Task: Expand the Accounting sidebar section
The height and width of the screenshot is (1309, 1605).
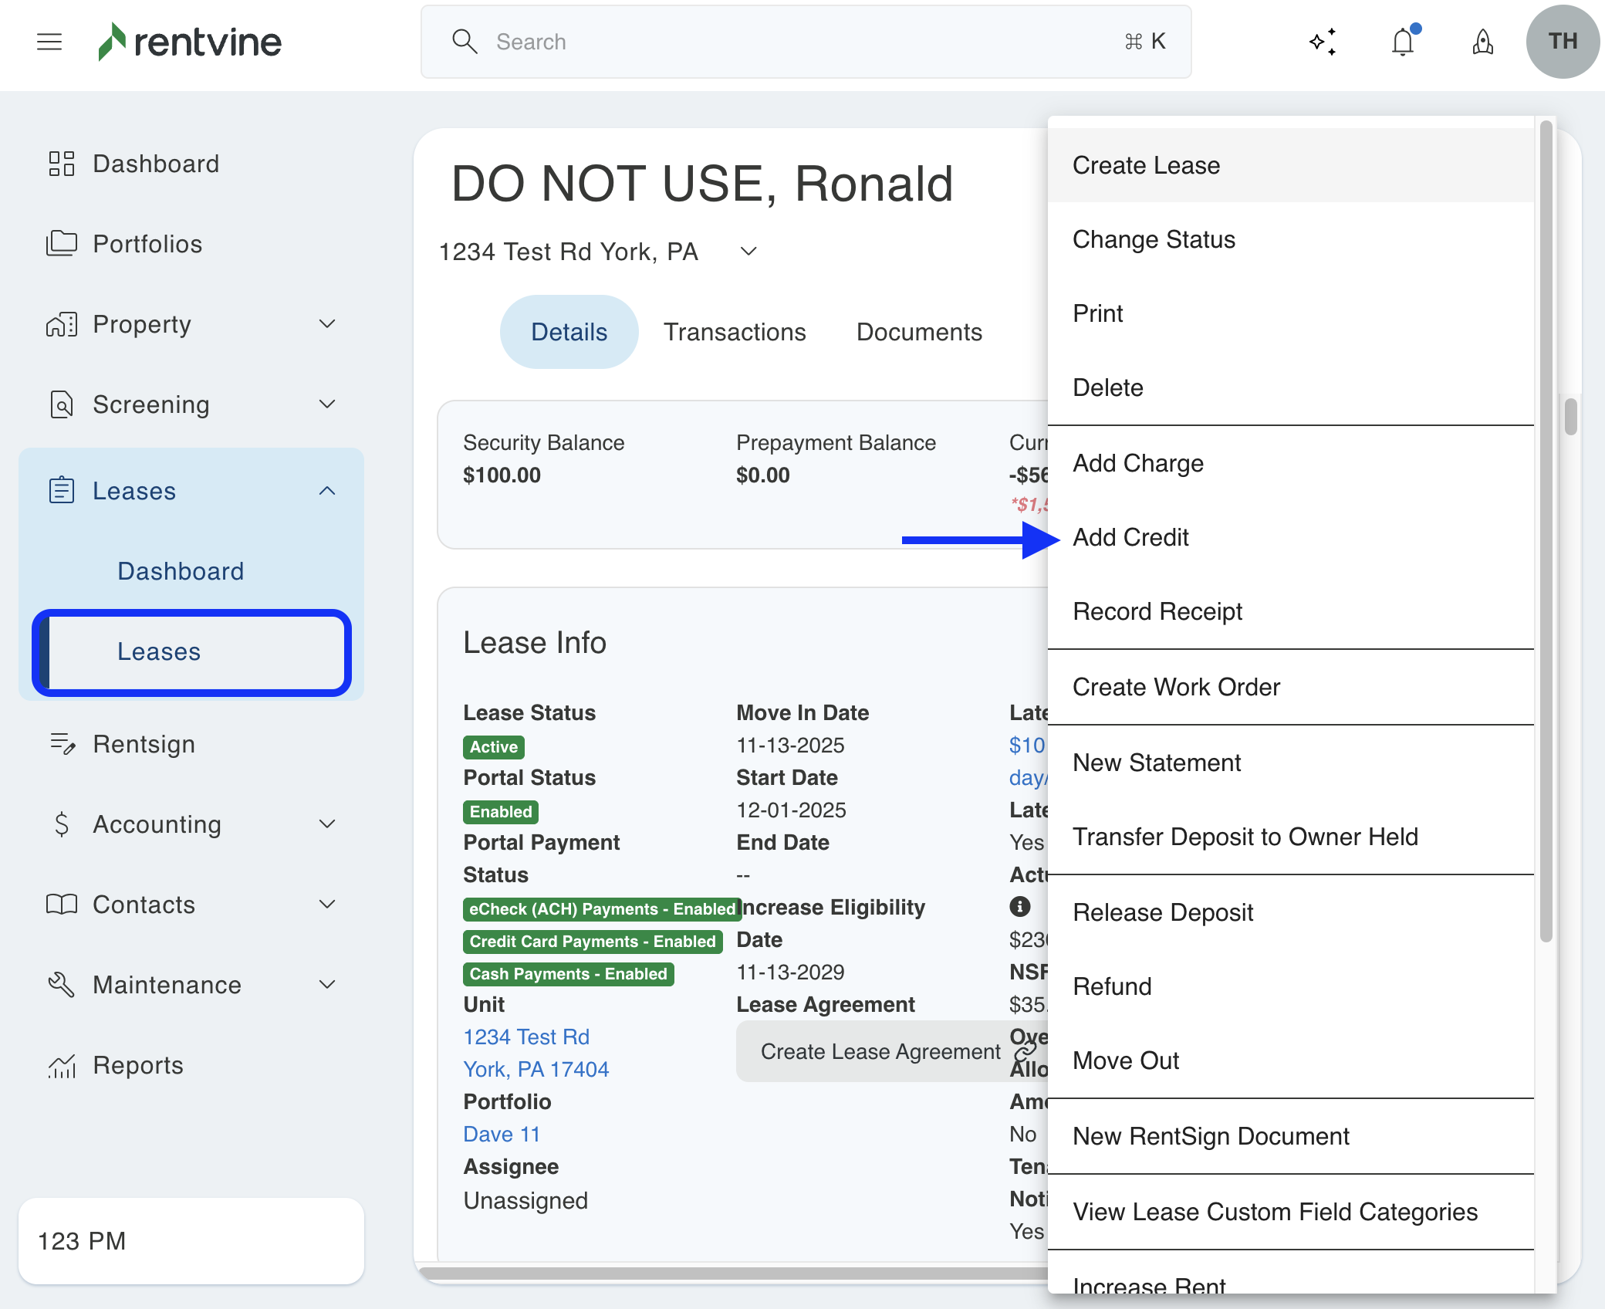Action: (x=327, y=824)
